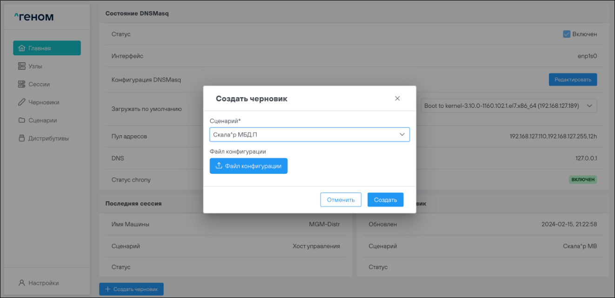
Task: Expand the Сценарий dropdown arrow
Action: pyautogui.click(x=402, y=135)
